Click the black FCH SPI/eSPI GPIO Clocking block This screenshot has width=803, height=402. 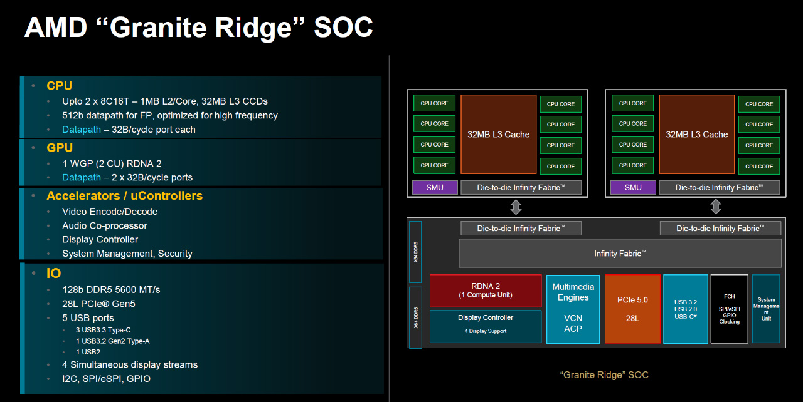pyautogui.click(x=730, y=309)
